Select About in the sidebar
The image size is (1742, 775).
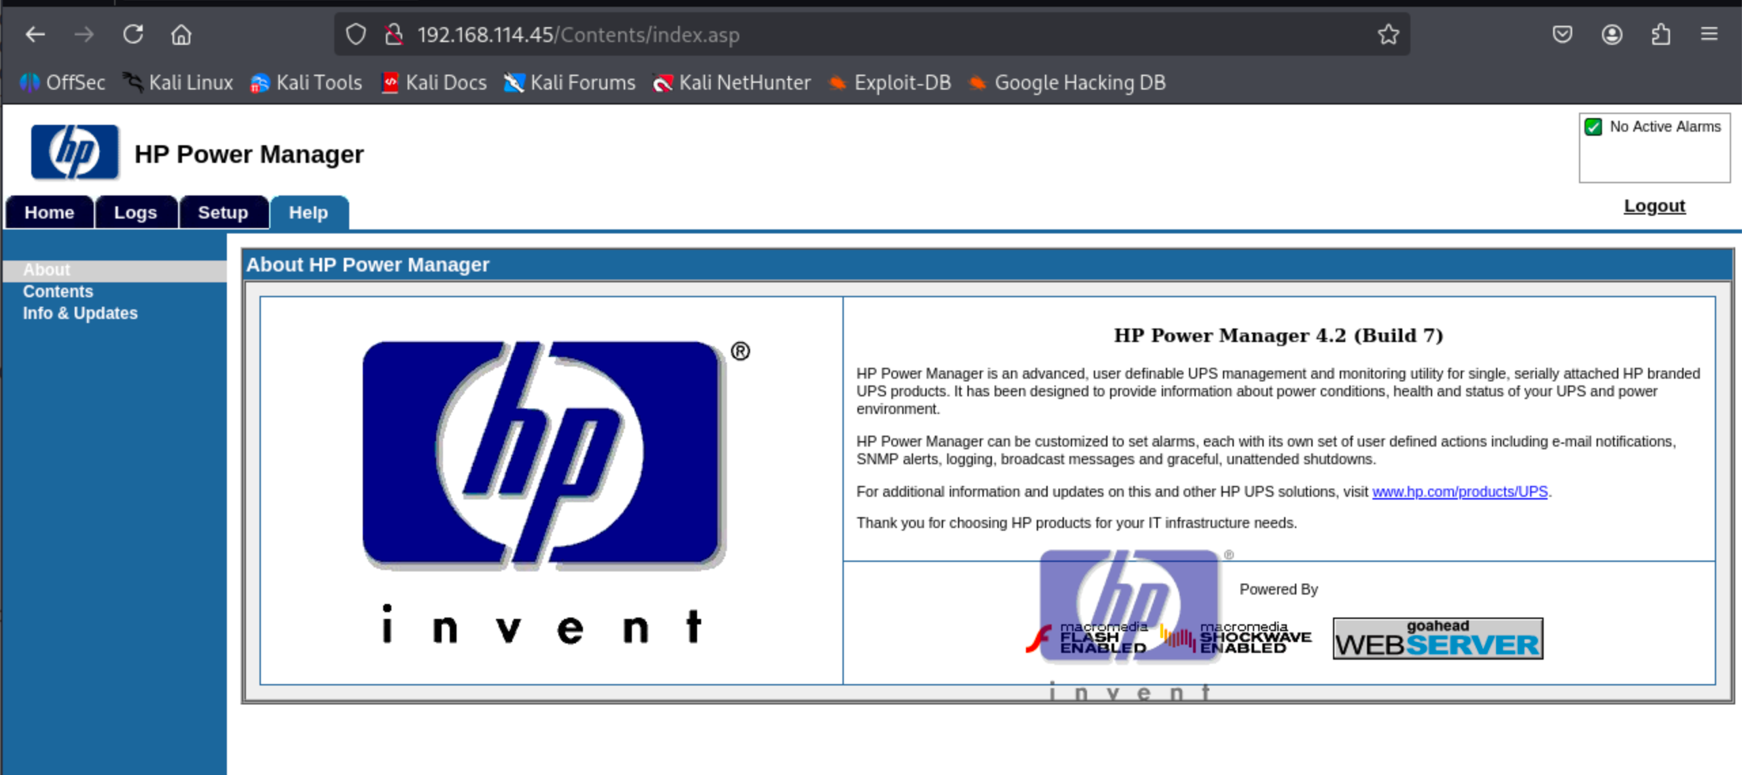click(46, 270)
